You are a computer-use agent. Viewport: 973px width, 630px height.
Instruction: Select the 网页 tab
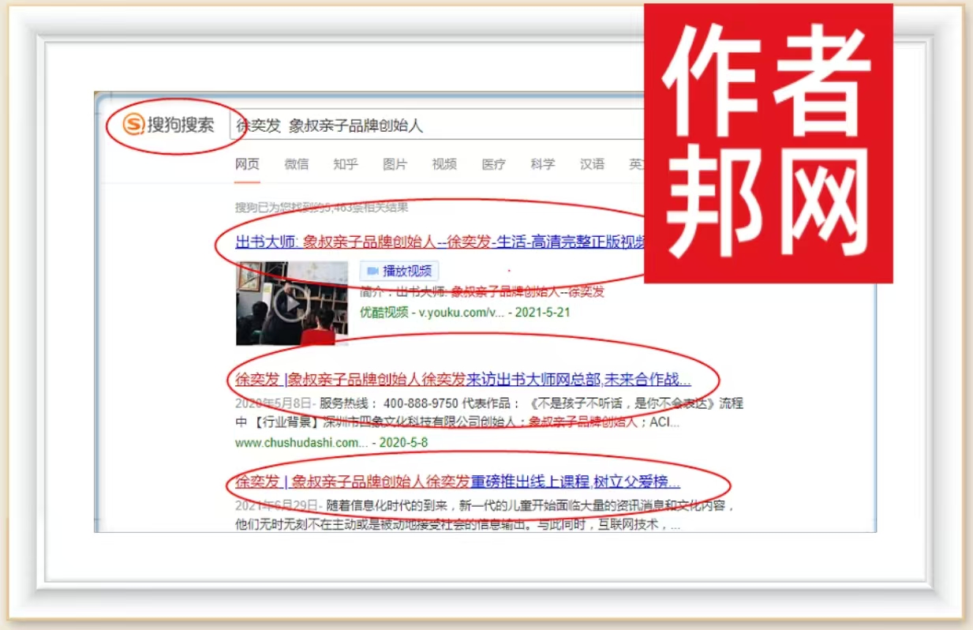[x=247, y=164]
